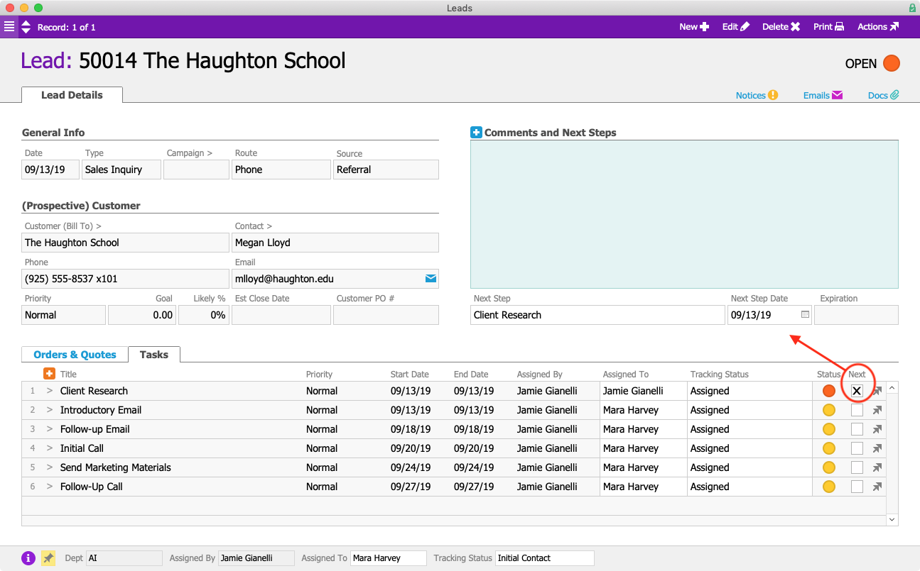Expand the Follow-up Email task row chevron
This screenshot has width=920, height=571.
coord(50,429)
